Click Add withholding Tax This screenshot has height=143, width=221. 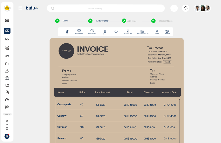[143, 32]
